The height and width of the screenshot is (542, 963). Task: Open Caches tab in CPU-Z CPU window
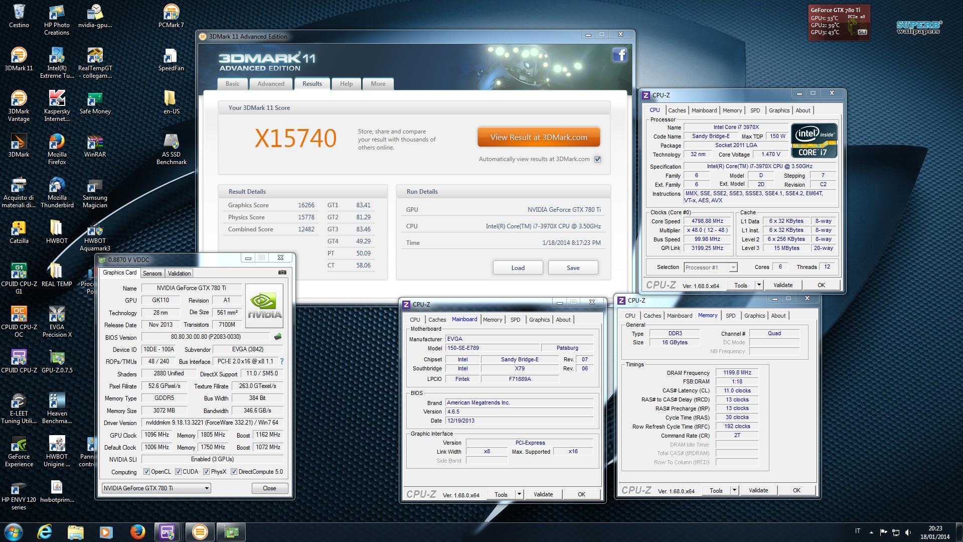pos(677,110)
